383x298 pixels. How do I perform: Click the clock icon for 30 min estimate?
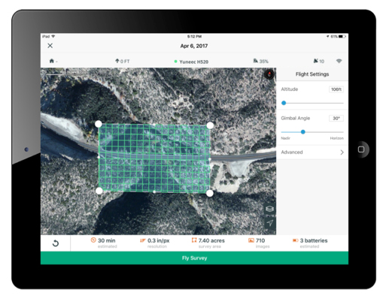coord(93,240)
